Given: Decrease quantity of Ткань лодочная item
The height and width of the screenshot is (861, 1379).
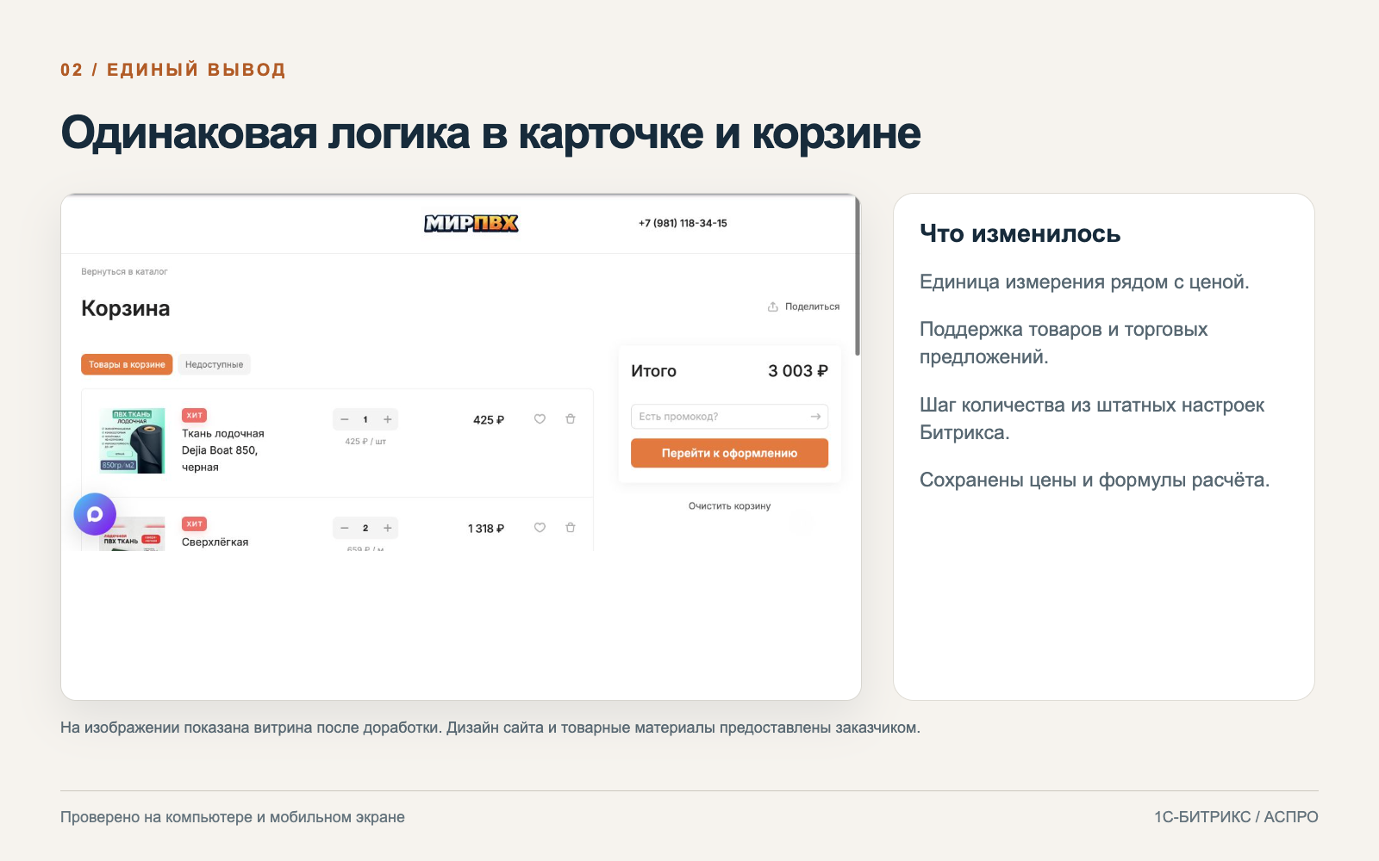Looking at the screenshot, I should tap(344, 419).
